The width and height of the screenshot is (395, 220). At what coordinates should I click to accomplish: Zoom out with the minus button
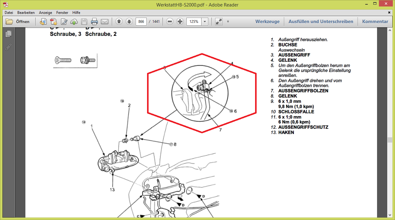[170, 22]
